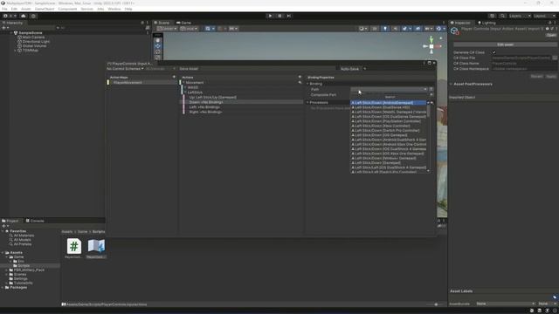Image resolution: width=559 pixels, height=314 pixels.
Task: Select the Move tool in Scene overlay
Action: tap(157, 46)
